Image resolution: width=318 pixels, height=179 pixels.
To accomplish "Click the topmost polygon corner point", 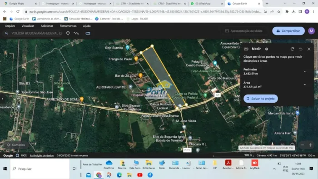I will 152,46.
